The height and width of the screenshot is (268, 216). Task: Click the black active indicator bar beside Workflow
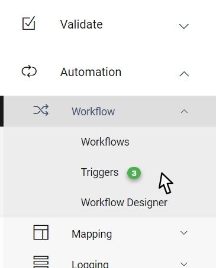[x=2, y=111]
